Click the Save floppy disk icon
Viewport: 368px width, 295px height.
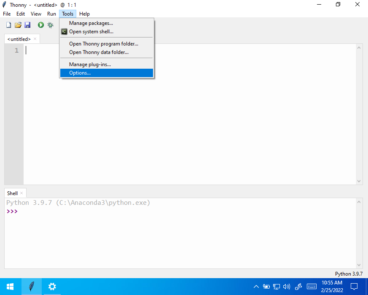(27, 25)
